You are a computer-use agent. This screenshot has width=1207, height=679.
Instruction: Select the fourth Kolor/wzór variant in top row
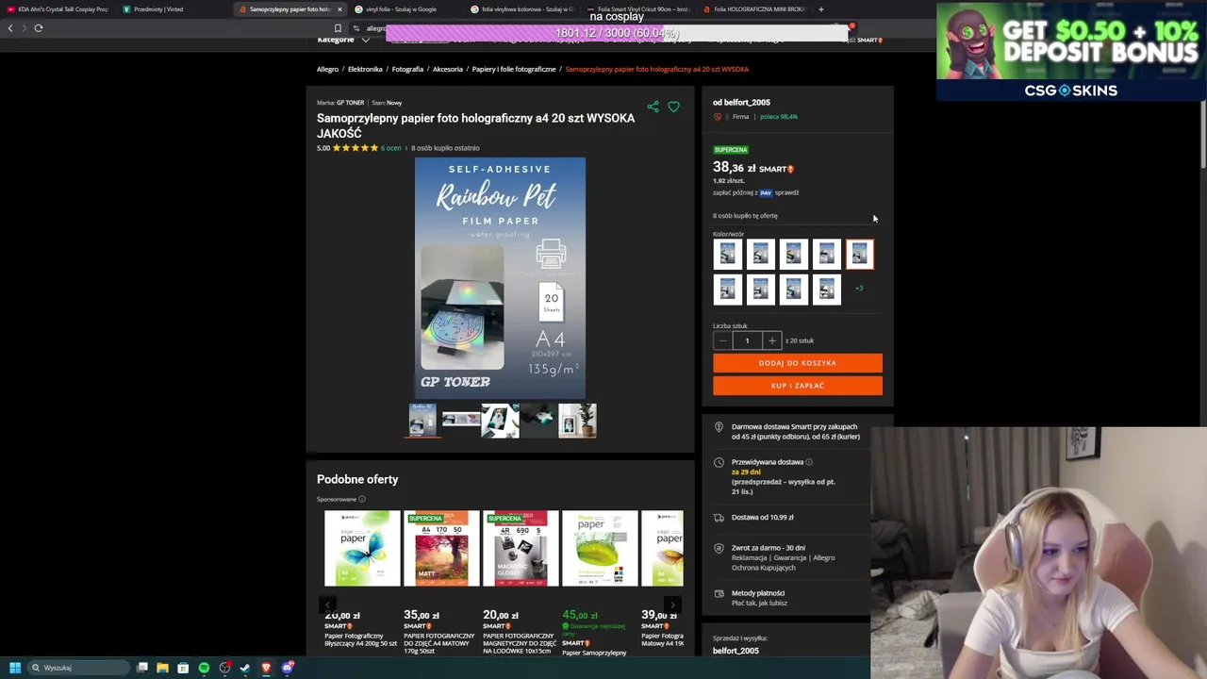(x=826, y=255)
